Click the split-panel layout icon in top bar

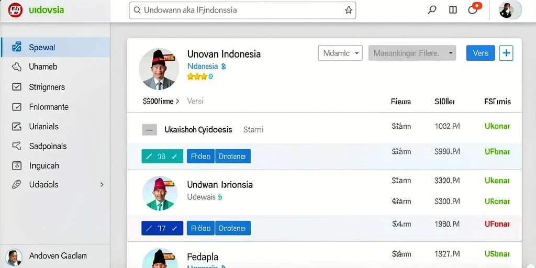point(453,10)
